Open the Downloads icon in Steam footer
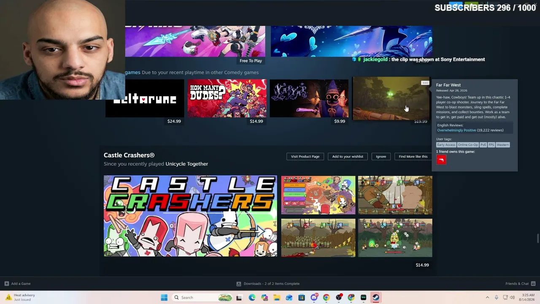This screenshot has width=540, height=304. [x=239, y=284]
